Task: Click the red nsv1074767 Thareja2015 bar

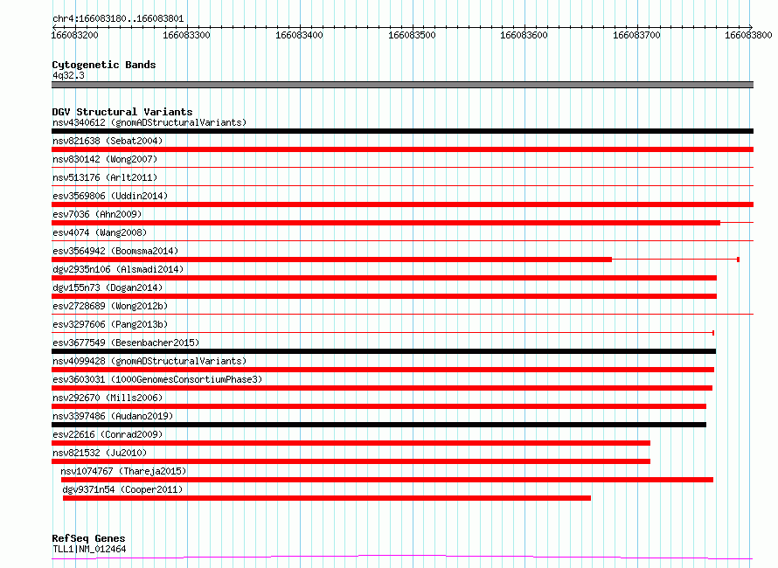Action: (387, 480)
